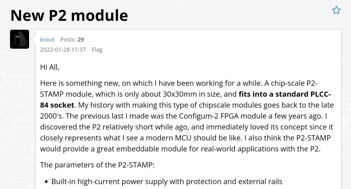
Task: Click the bold "fits into a standard PLCC-" text
Action: pos(285,94)
